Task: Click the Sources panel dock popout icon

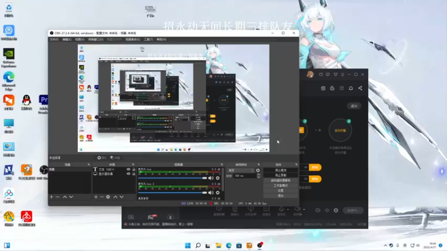Action: [133, 165]
